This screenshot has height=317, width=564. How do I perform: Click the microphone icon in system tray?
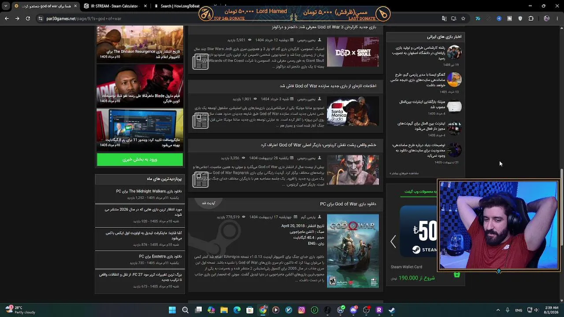(x=508, y=310)
